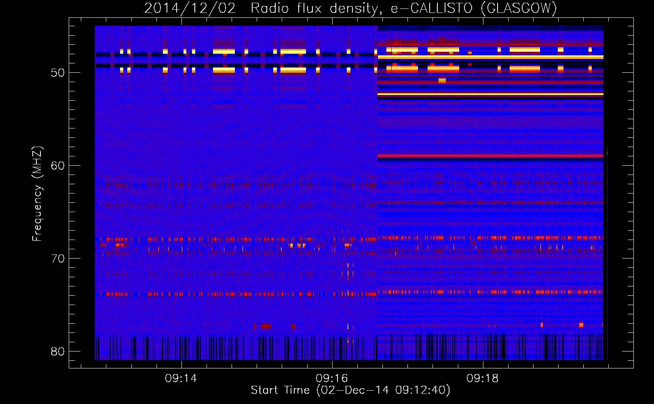Click the '50' frequency tick label
654x404 pixels.
pos(58,73)
